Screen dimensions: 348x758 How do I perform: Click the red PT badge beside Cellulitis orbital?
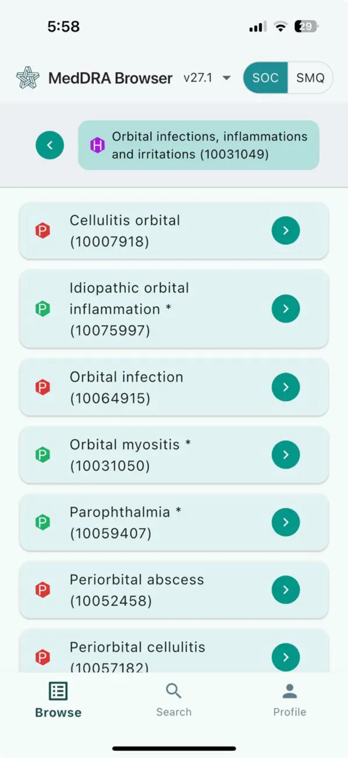coord(42,230)
